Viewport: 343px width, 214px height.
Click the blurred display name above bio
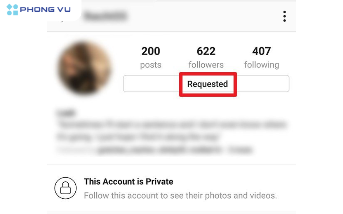click(66, 113)
